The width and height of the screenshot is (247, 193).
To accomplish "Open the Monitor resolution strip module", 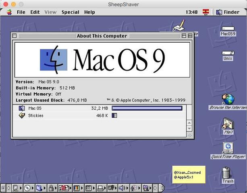I will click(x=90, y=188).
